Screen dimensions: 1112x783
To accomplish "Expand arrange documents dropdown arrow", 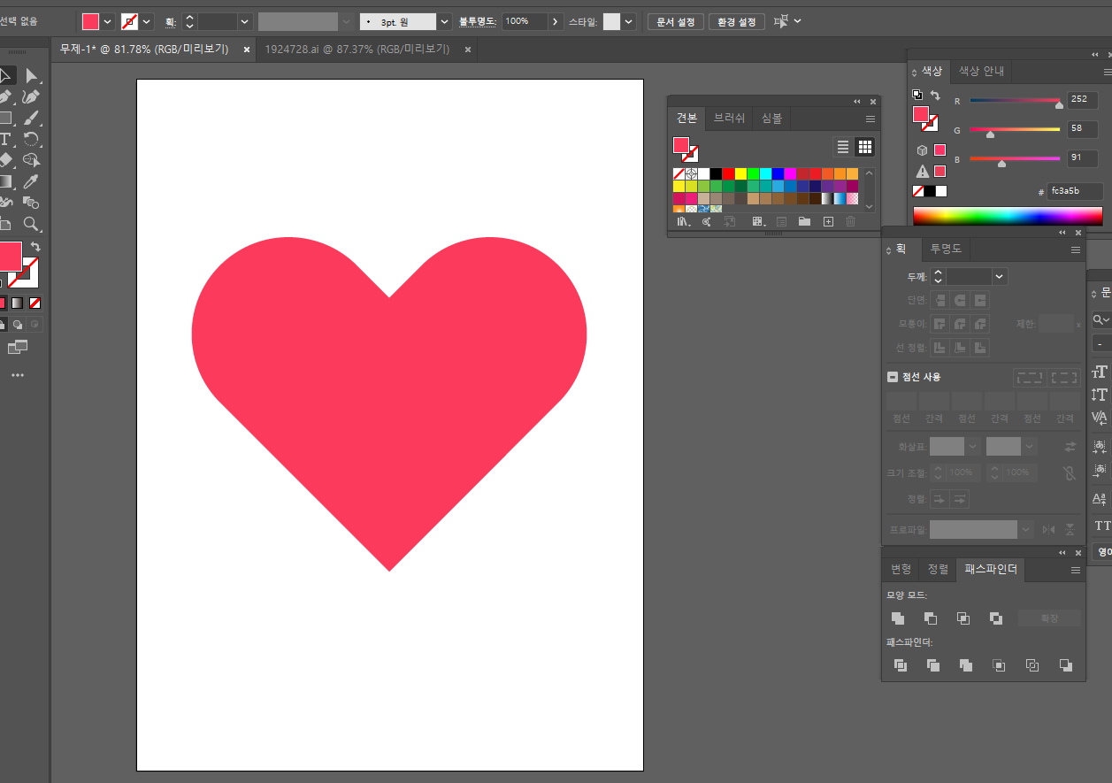I will tap(798, 21).
